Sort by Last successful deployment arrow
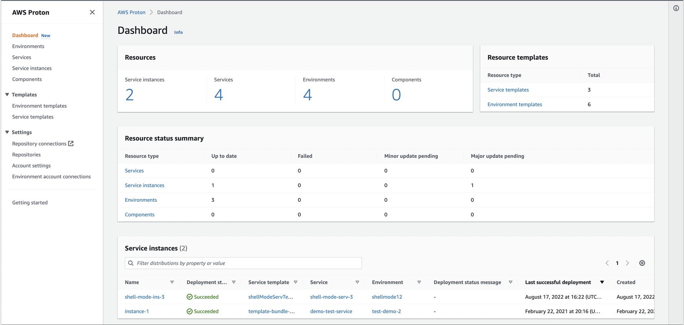 coord(602,282)
